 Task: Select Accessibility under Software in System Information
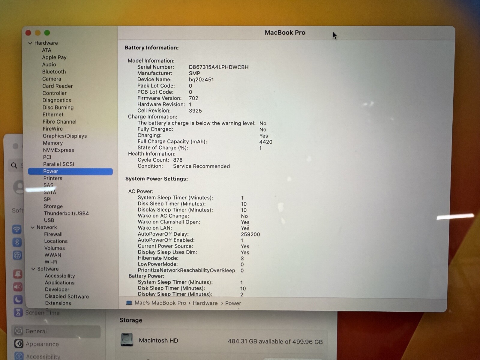coord(60,276)
